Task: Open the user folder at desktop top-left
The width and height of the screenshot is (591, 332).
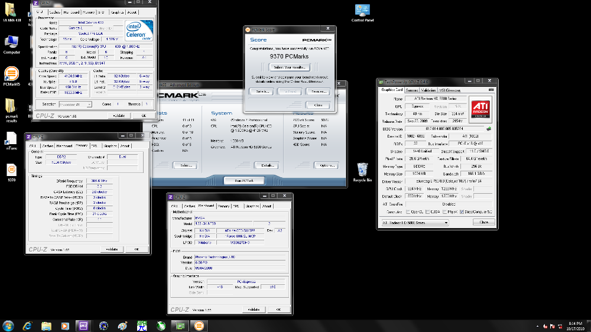Action: [11, 12]
